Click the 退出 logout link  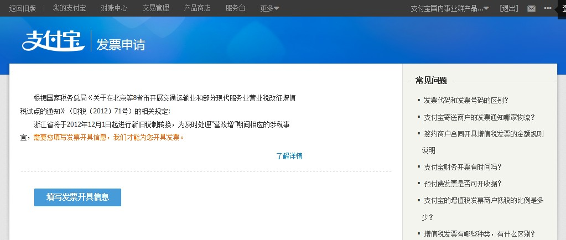509,8
